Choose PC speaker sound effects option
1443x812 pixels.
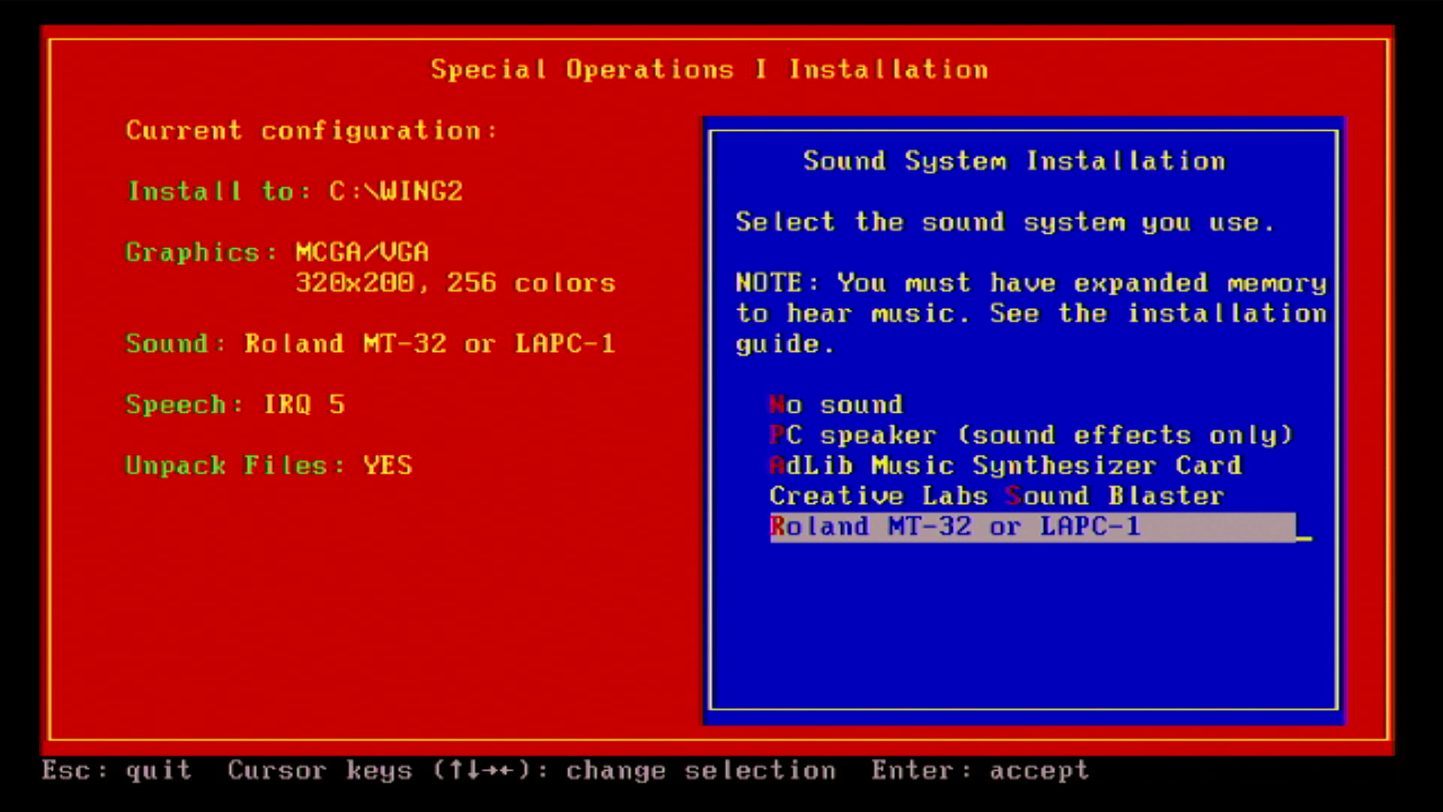(1030, 435)
